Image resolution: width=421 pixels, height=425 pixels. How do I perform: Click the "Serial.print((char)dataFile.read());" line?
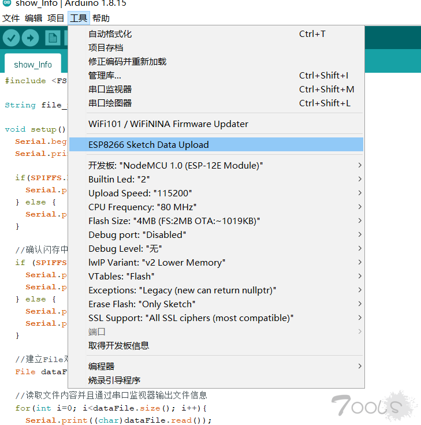(118, 420)
